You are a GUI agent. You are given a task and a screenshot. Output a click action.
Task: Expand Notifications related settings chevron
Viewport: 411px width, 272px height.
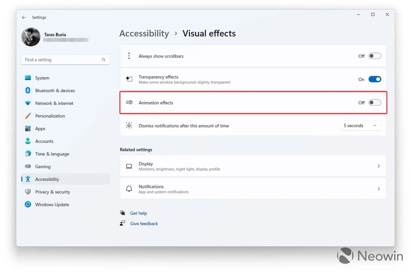pos(379,189)
